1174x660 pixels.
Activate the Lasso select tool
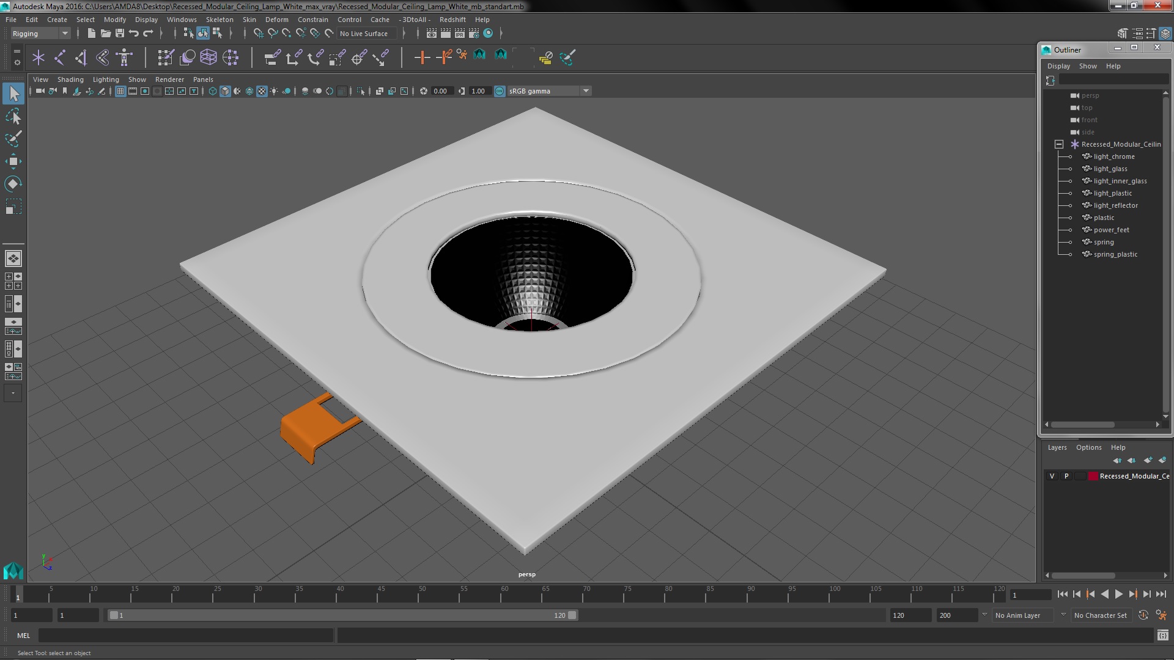13,116
